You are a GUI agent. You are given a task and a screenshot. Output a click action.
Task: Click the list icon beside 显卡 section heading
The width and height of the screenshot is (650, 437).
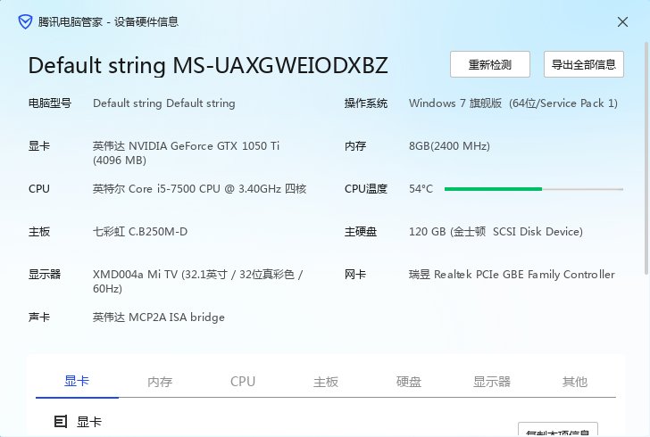click(61, 422)
